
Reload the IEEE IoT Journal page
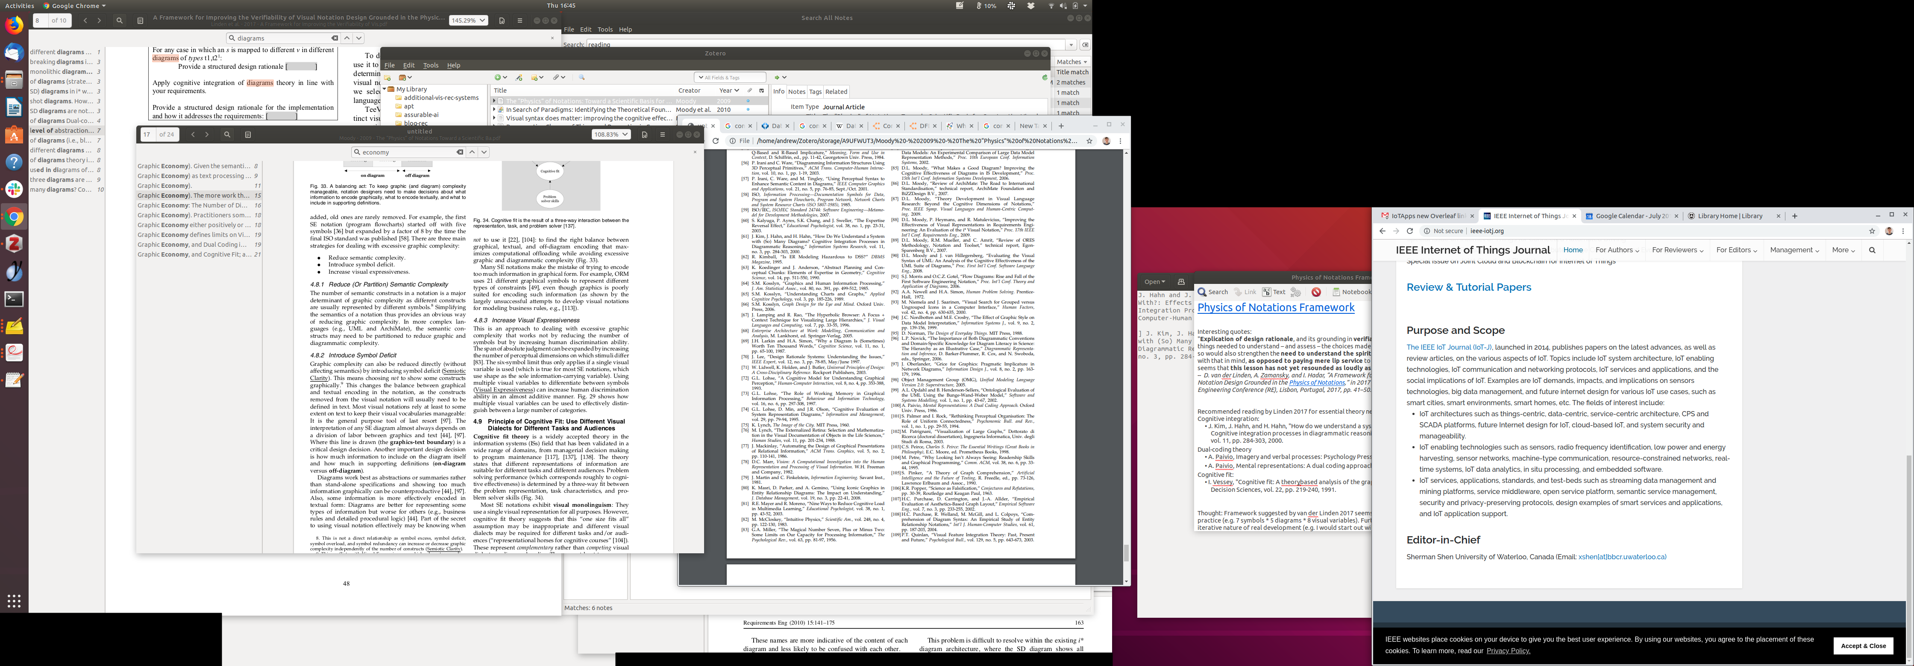1409,231
